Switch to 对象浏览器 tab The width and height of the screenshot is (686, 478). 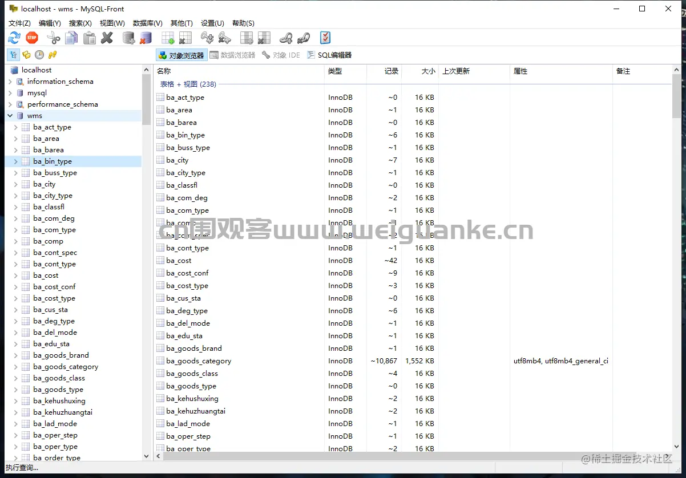pos(180,55)
